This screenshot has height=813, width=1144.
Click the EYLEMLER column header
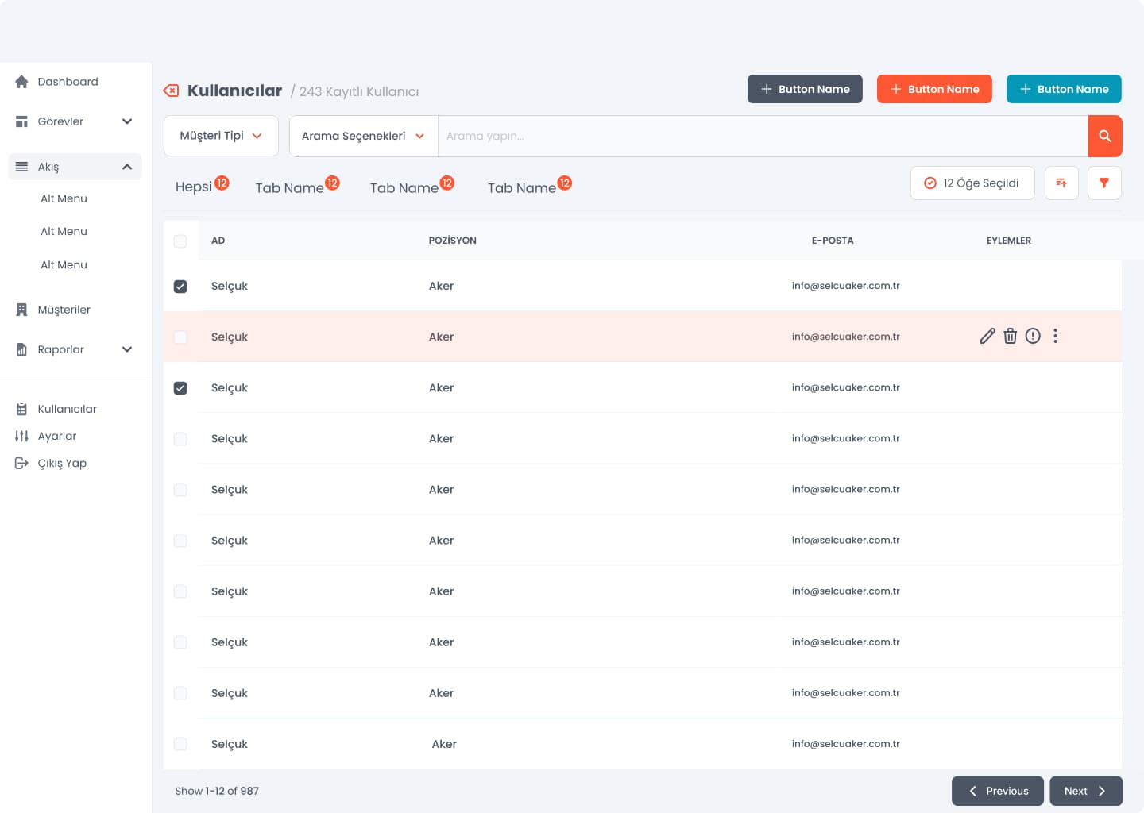pos(1009,241)
